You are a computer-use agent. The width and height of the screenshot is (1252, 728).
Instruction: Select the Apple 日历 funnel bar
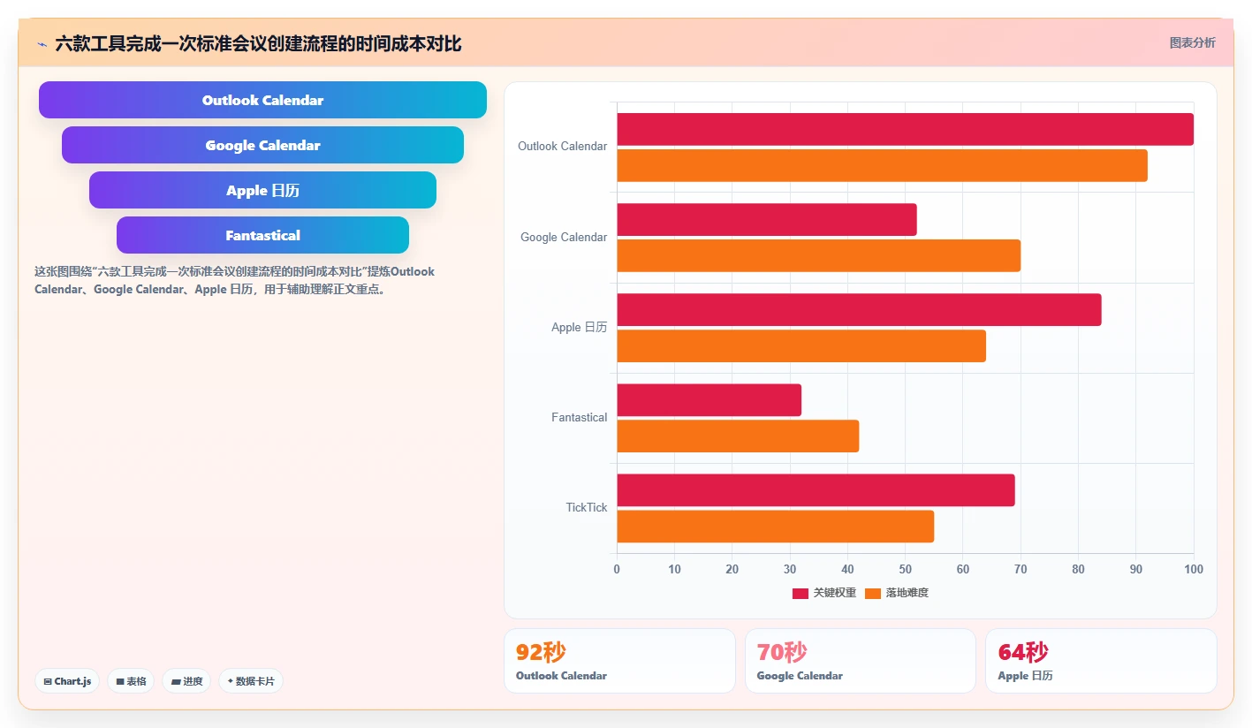point(262,190)
